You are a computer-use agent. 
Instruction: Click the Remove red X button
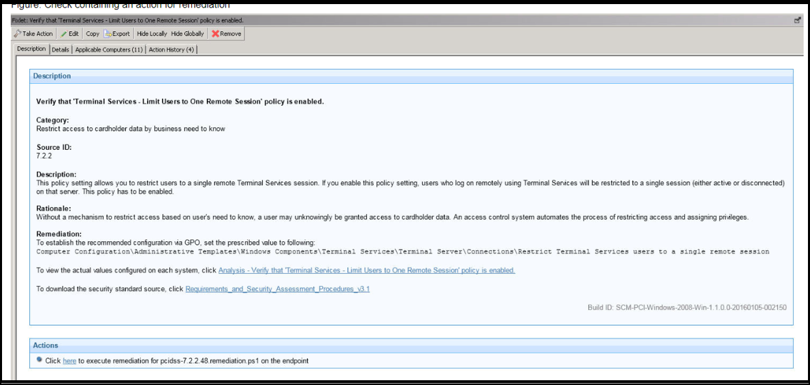pos(226,33)
